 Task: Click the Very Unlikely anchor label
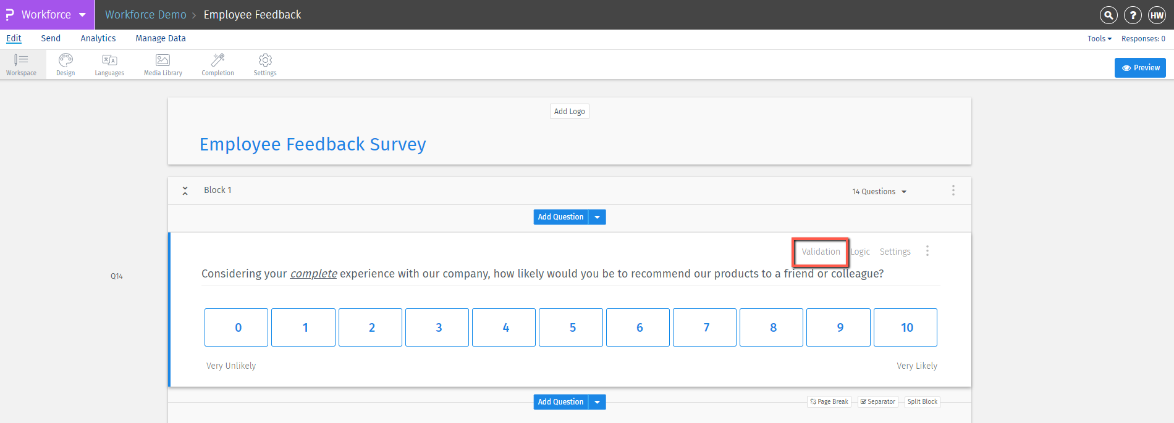pyautogui.click(x=231, y=366)
